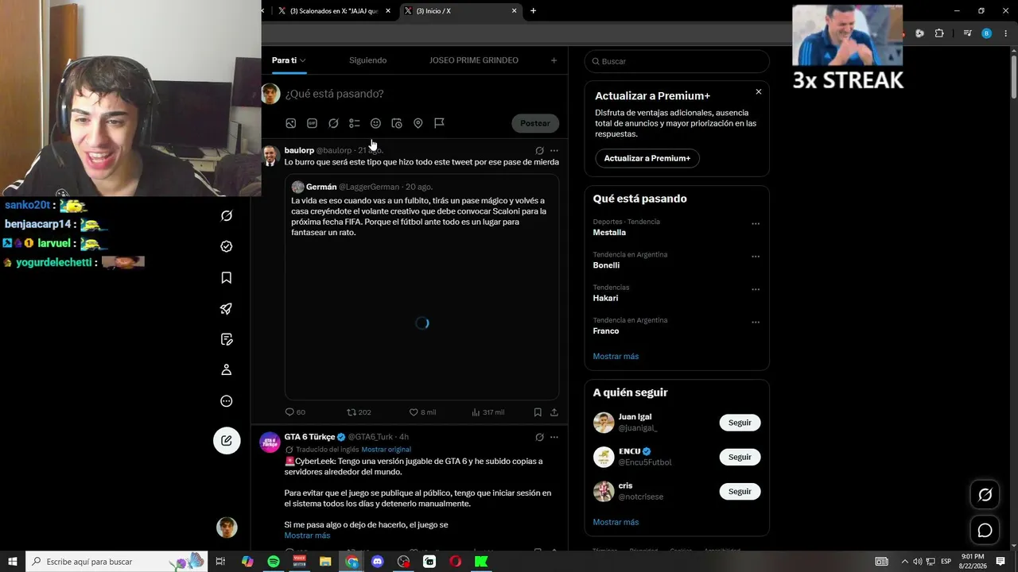Image resolution: width=1018 pixels, height=572 pixels.
Task: Open File Explorer from the taskbar
Action: [325, 562]
